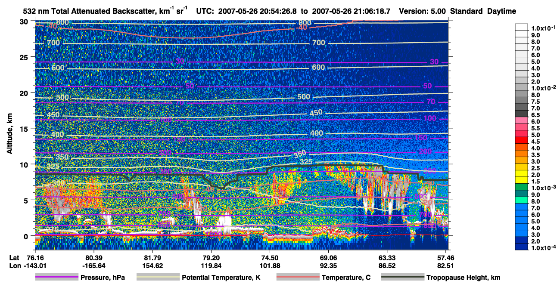Click longitude value "119.84"
The image size is (560, 287).
point(211,265)
